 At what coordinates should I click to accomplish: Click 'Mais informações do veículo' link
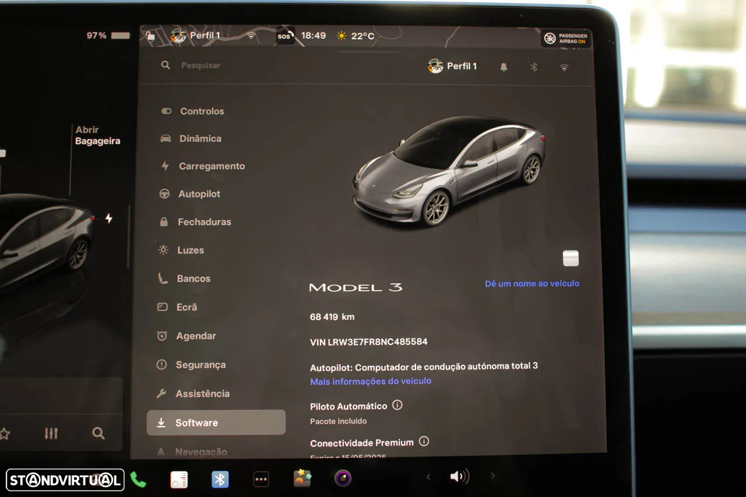[x=371, y=381]
